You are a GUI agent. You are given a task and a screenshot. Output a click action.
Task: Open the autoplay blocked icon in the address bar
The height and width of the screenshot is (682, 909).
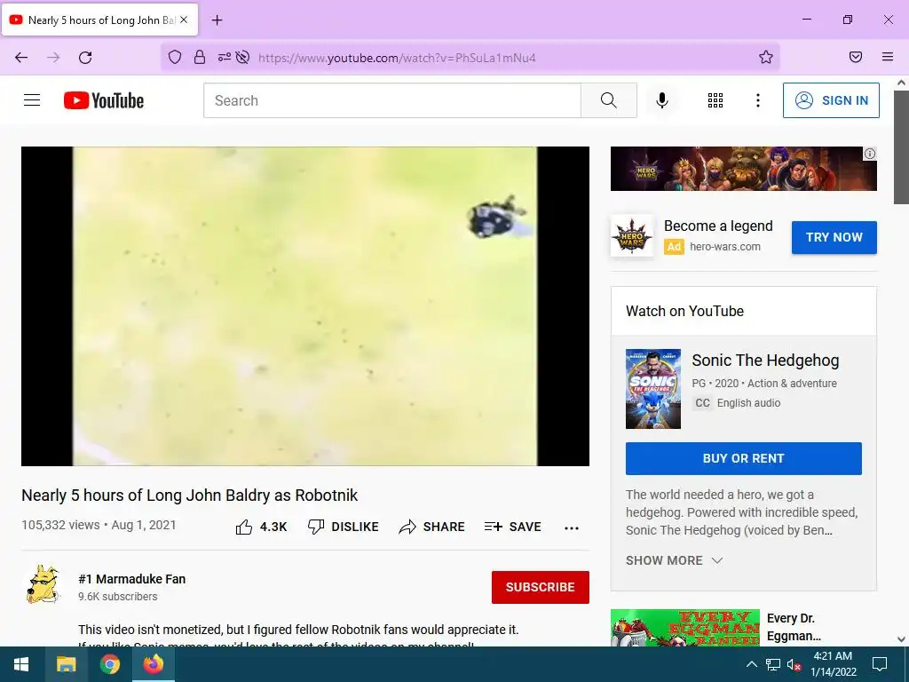[x=243, y=57]
